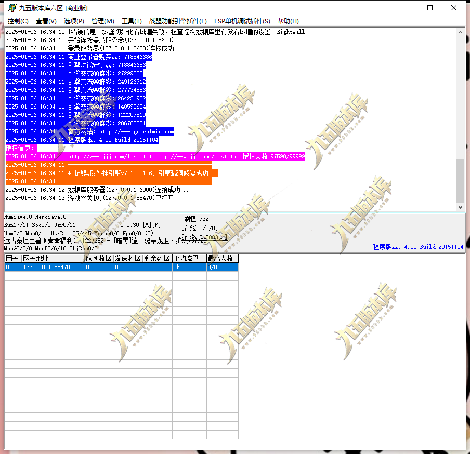
Task: Select the 引擎功能定制QQ log line
Action: (x=75, y=65)
